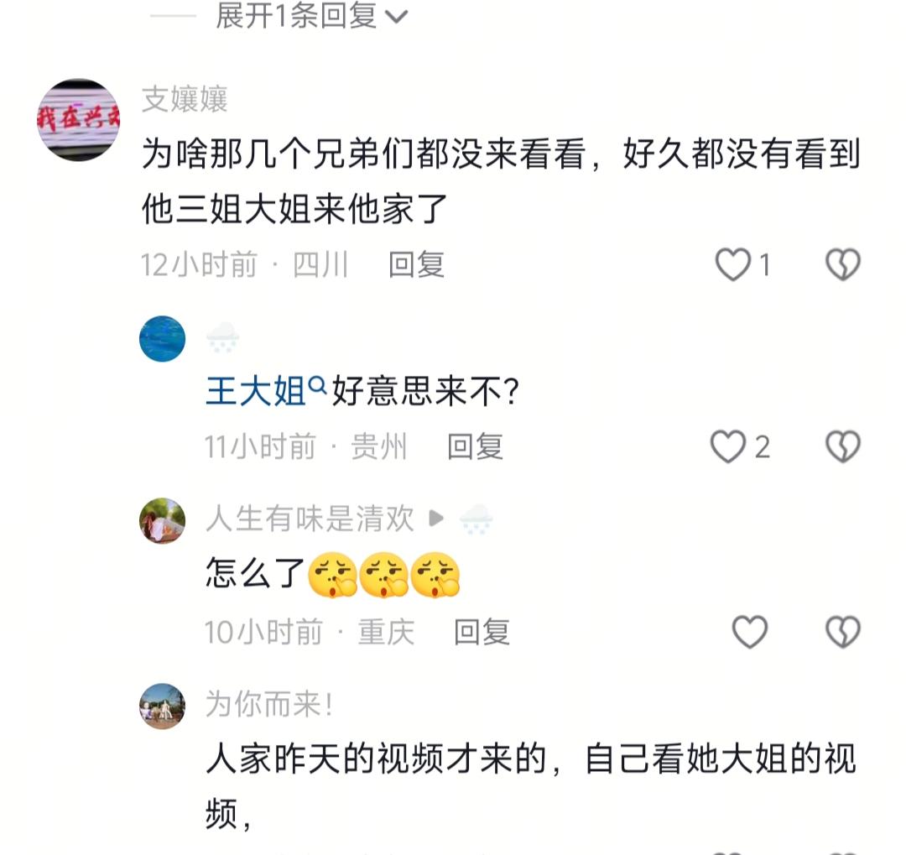906x855 pixels.
Task: Tap the search magnifier beside 王大姐
Action: 317,383
